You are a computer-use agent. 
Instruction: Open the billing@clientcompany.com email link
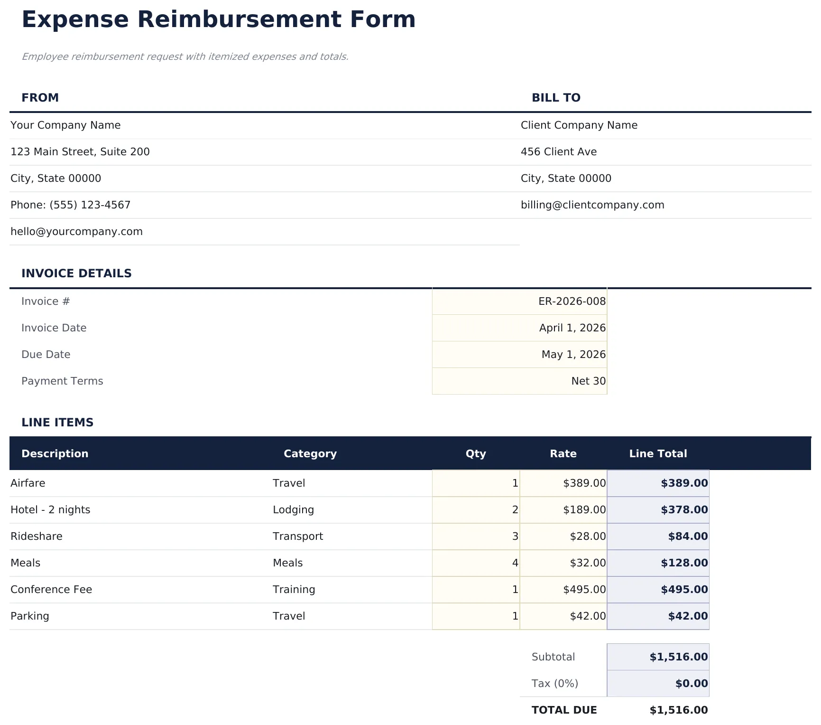pyautogui.click(x=593, y=205)
